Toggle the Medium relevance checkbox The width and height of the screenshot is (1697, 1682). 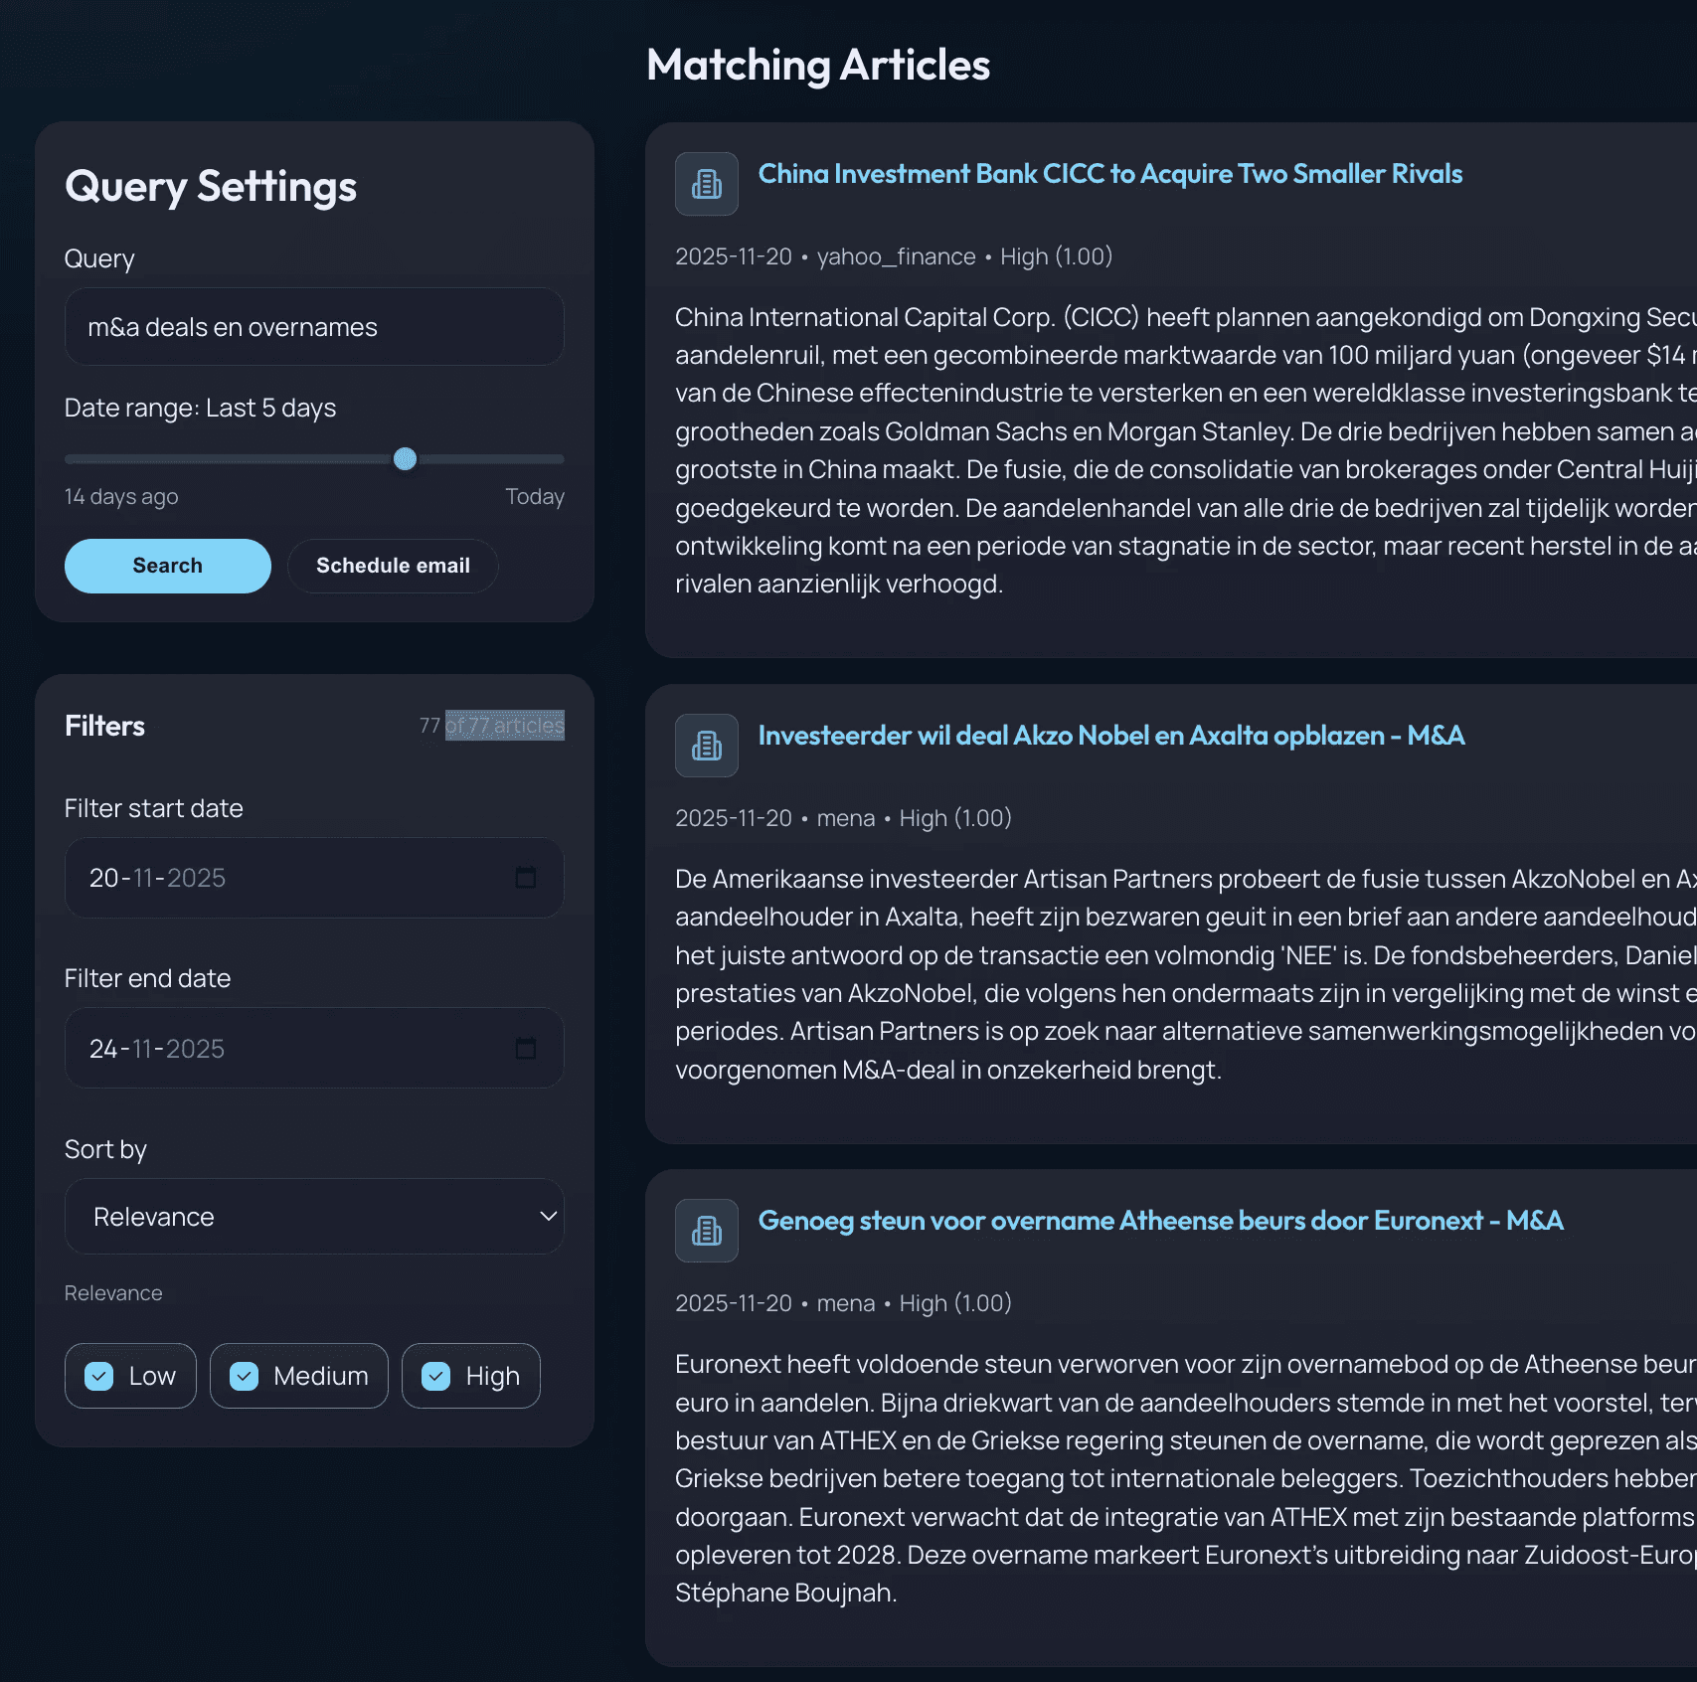pos(247,1376)
